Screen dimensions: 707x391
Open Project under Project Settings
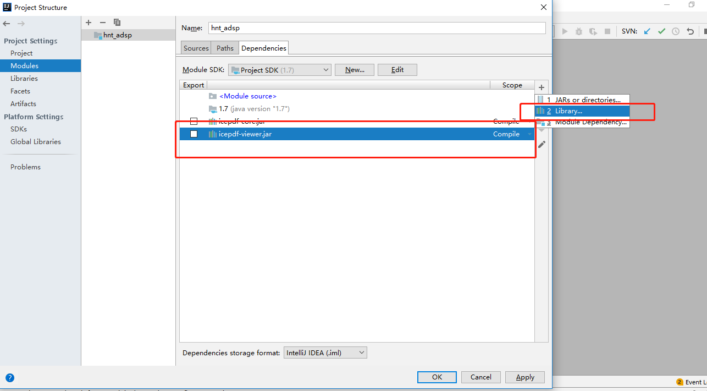point(21,53)
